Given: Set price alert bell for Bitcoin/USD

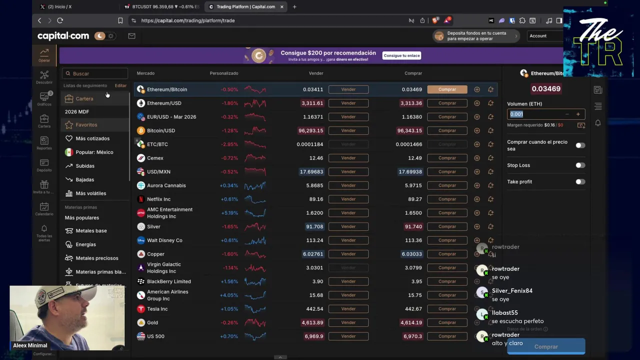Looking at the screenshot, I should coord(490,130).
